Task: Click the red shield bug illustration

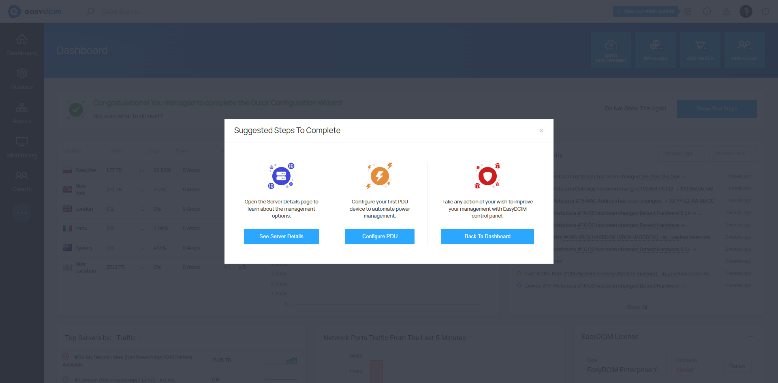Action: pos(487,176)
